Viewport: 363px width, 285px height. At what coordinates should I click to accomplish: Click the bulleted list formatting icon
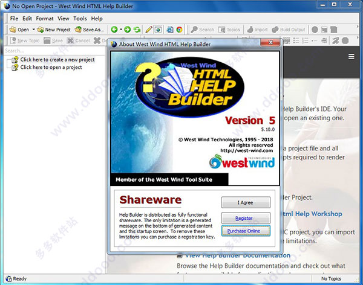[296, 40]
